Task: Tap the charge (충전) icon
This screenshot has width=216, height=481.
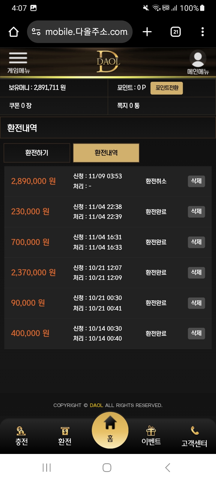Action: 21,436
